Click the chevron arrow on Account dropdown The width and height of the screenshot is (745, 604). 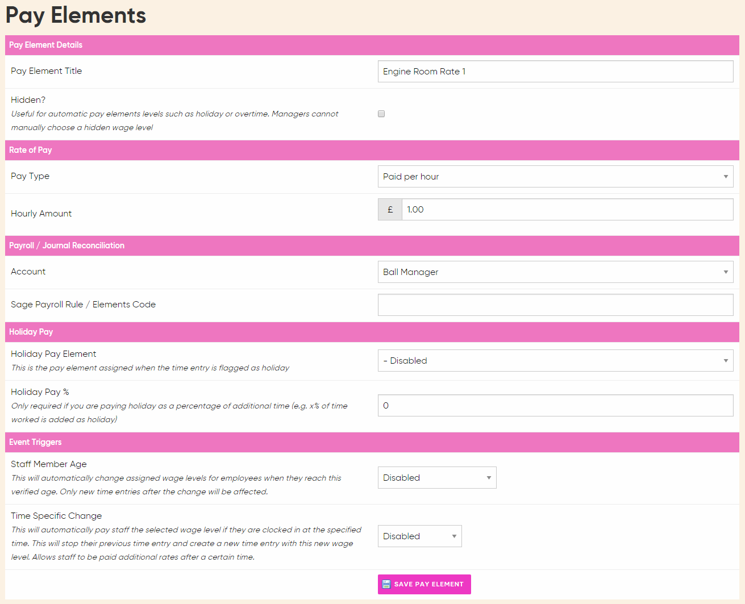pyautogui.click(x=726, y=272)
